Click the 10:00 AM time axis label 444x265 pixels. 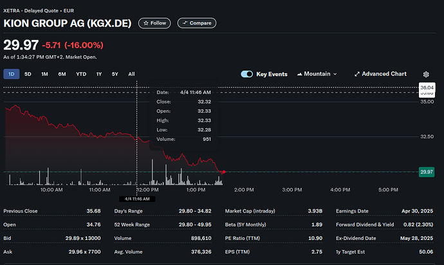(x=51, y=190)
